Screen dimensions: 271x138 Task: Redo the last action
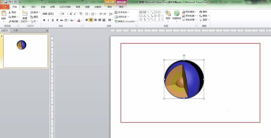(x=15, y=2)
